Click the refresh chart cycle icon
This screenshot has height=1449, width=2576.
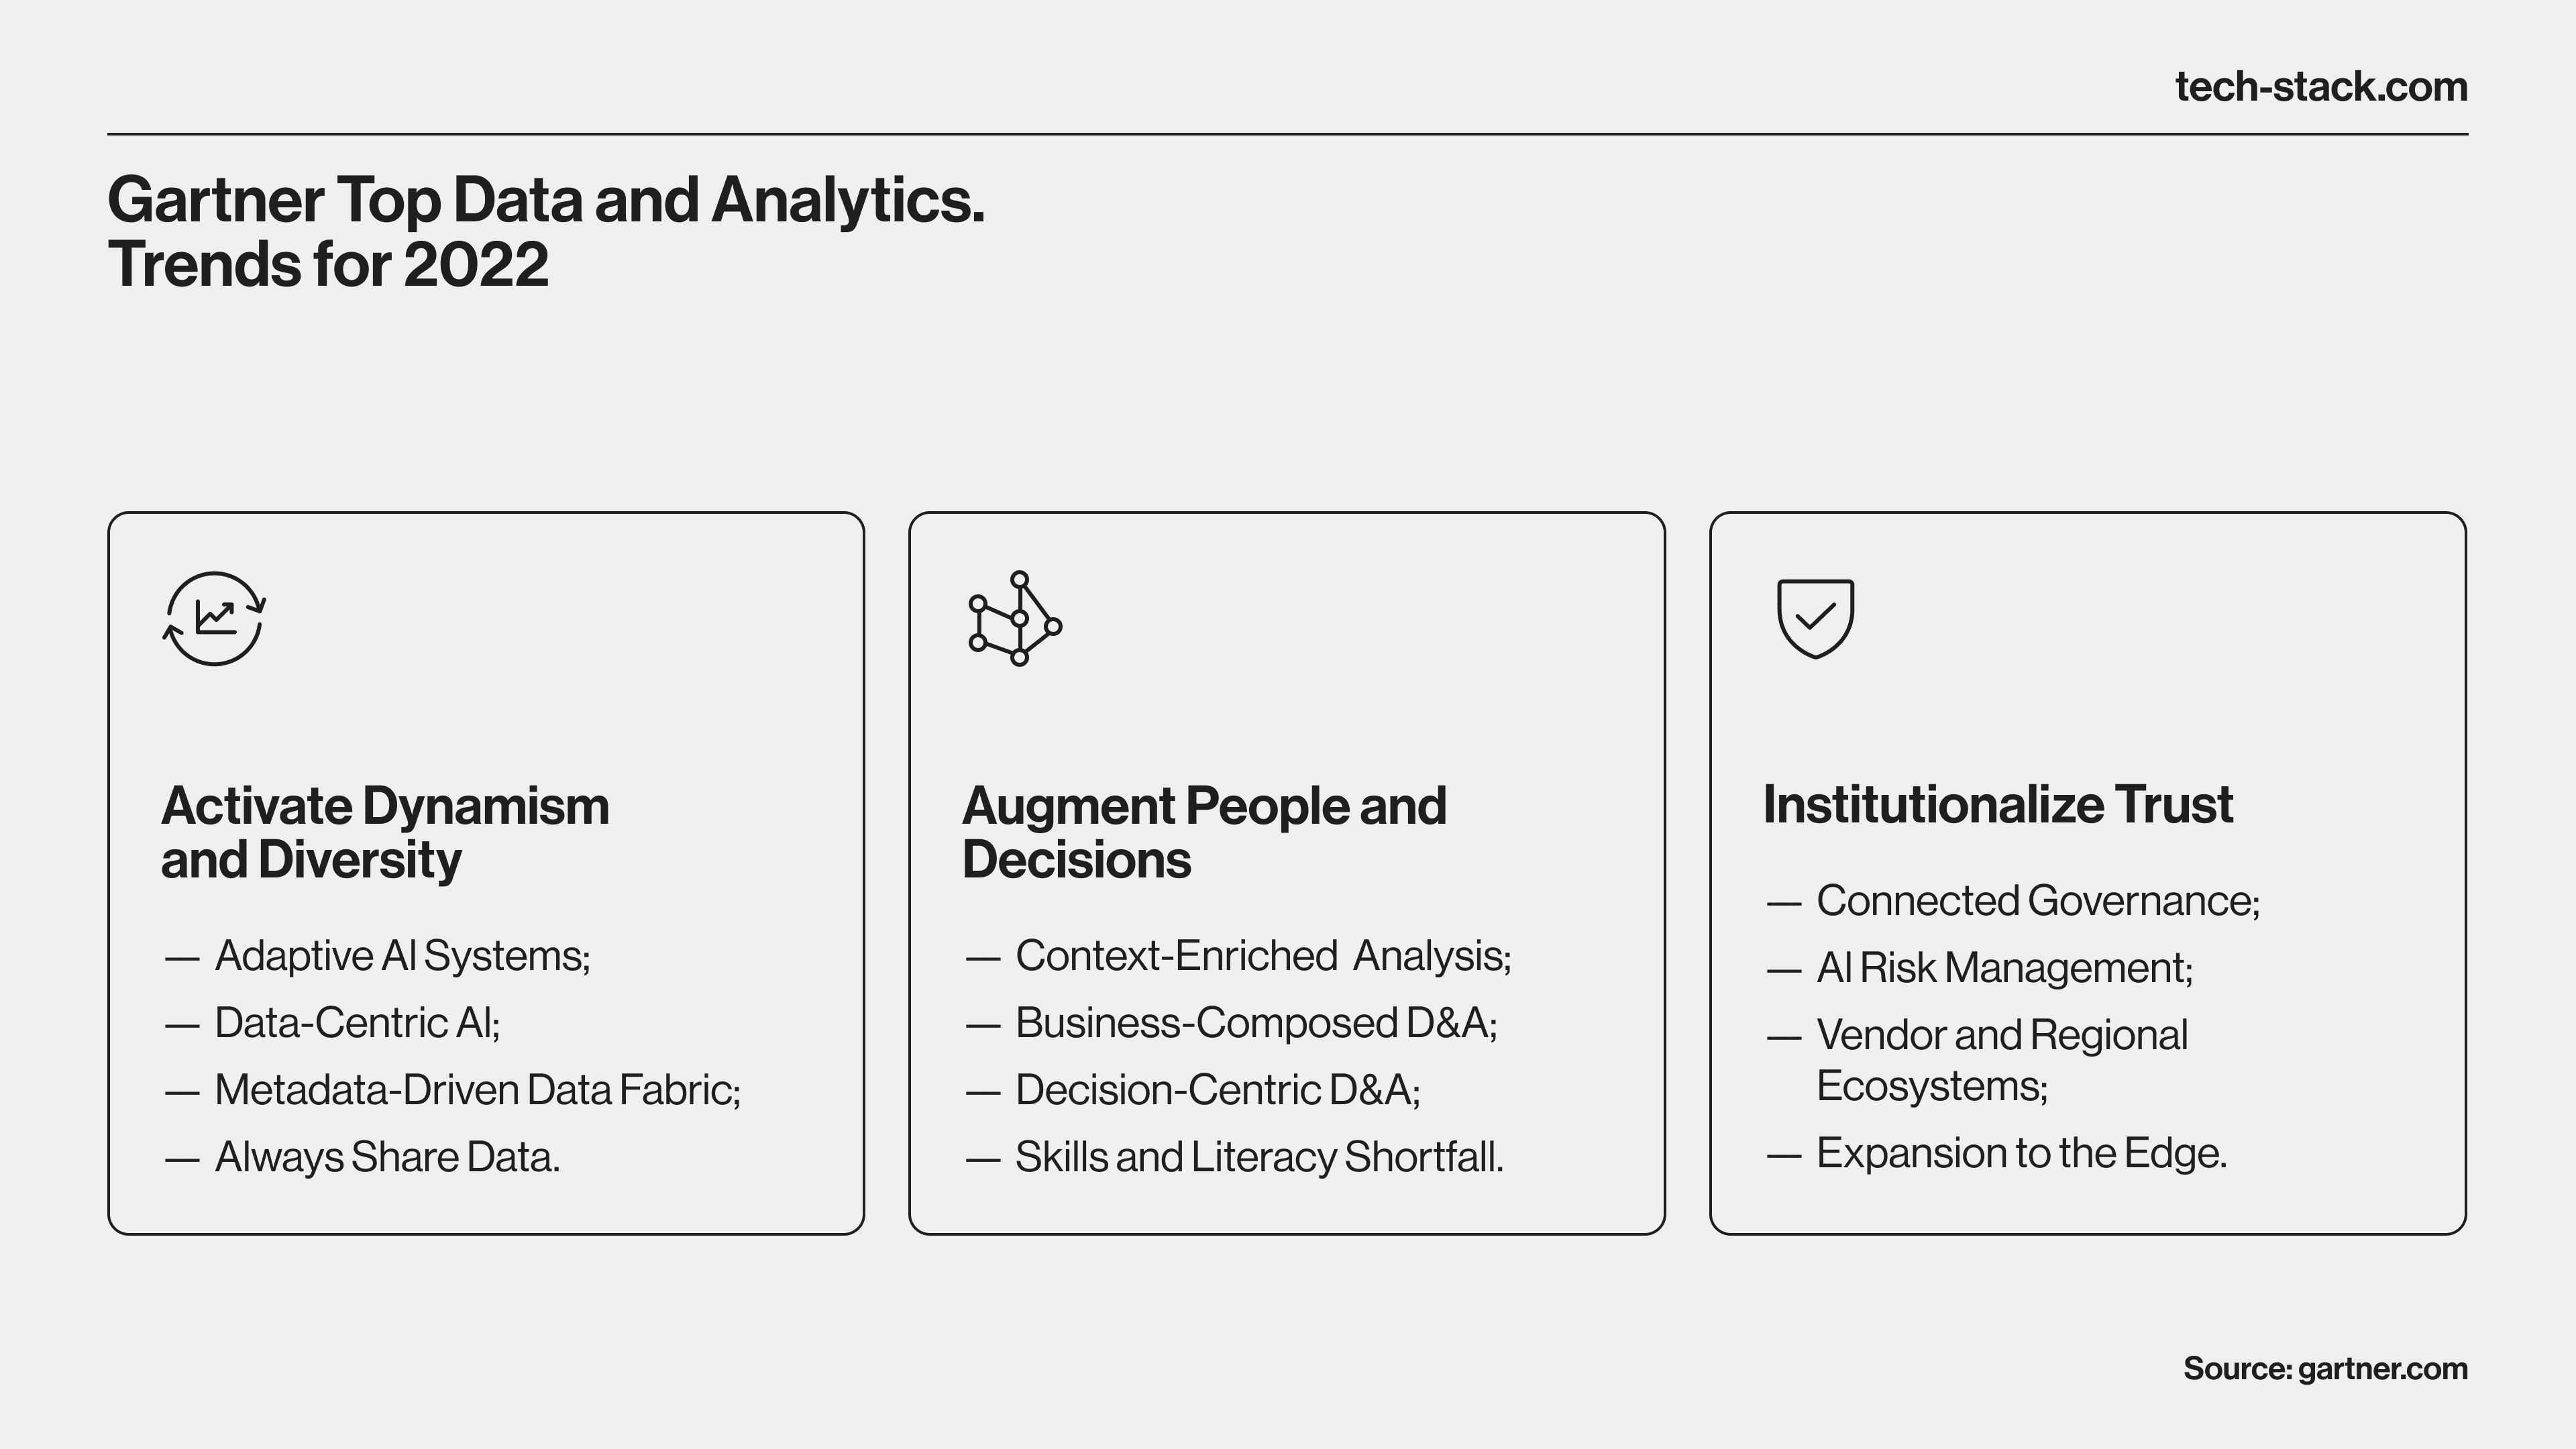(x=214, y=618)
